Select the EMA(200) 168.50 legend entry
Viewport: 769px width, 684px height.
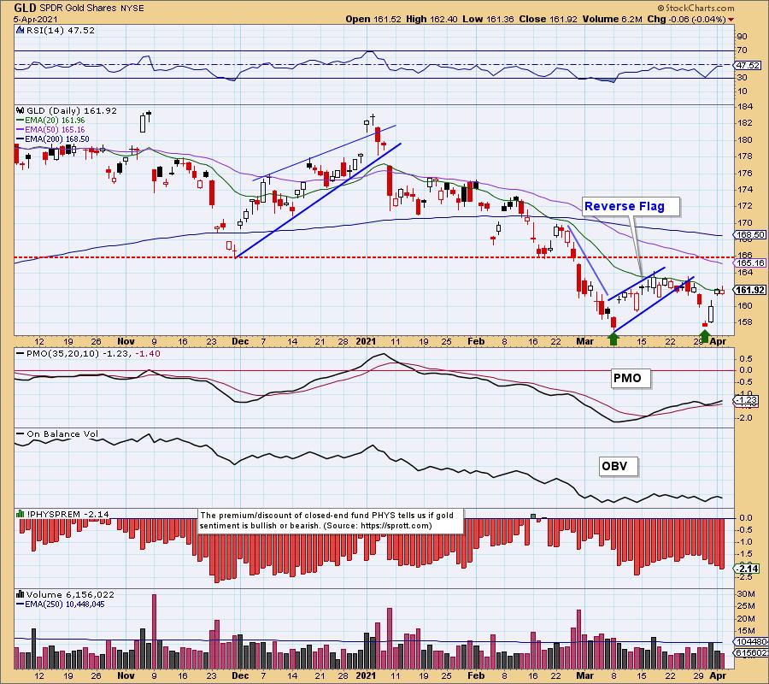click(53, 139)
